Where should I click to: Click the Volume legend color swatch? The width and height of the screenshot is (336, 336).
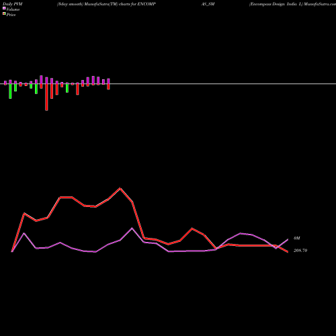[x=4, y=8]
